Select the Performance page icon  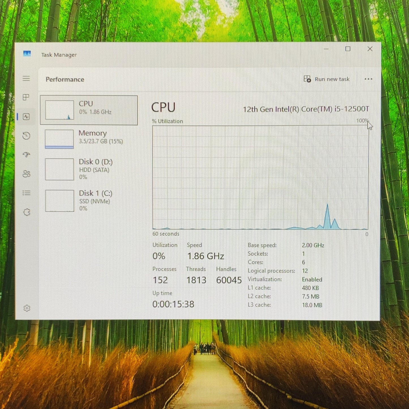(x=26, y=117)
